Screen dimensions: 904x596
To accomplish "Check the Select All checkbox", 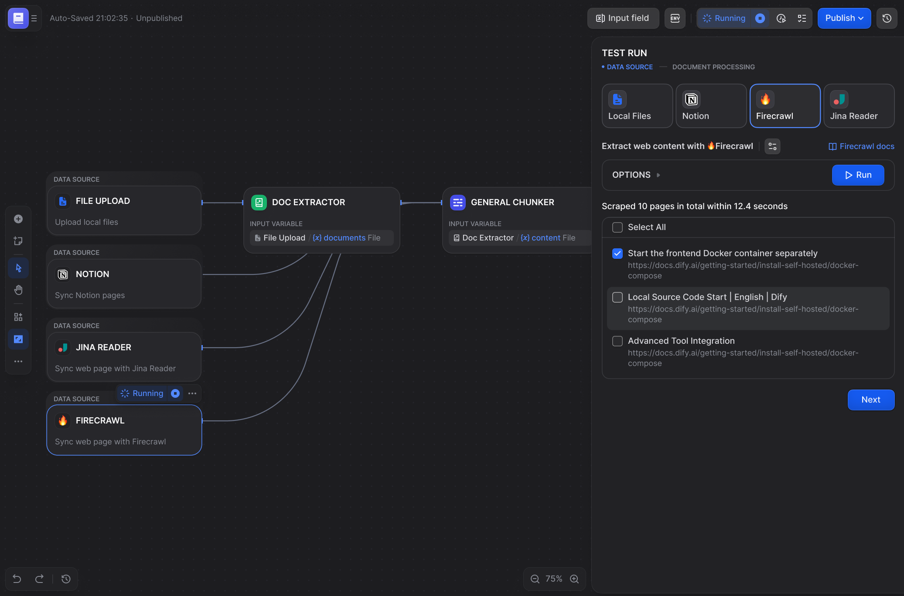I will click(x=617, y=227).
